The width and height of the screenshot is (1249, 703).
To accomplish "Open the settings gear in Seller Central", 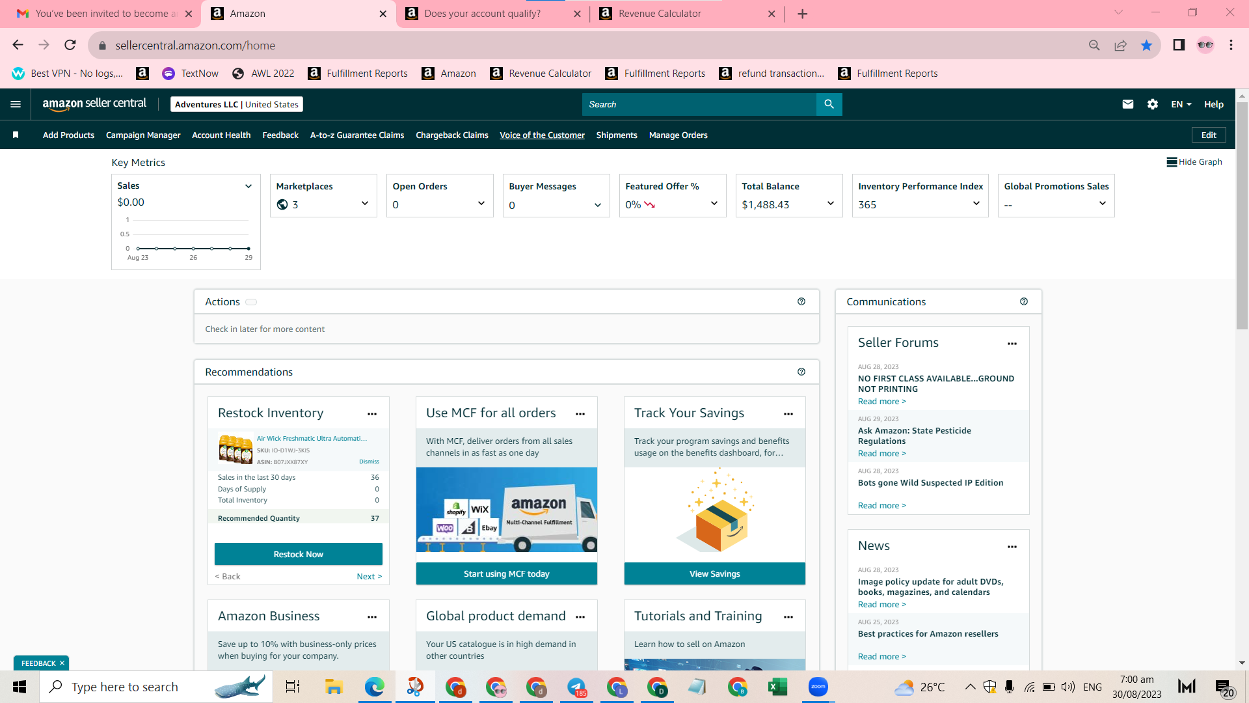I will pyautogui.click(x=1153, y=104).
